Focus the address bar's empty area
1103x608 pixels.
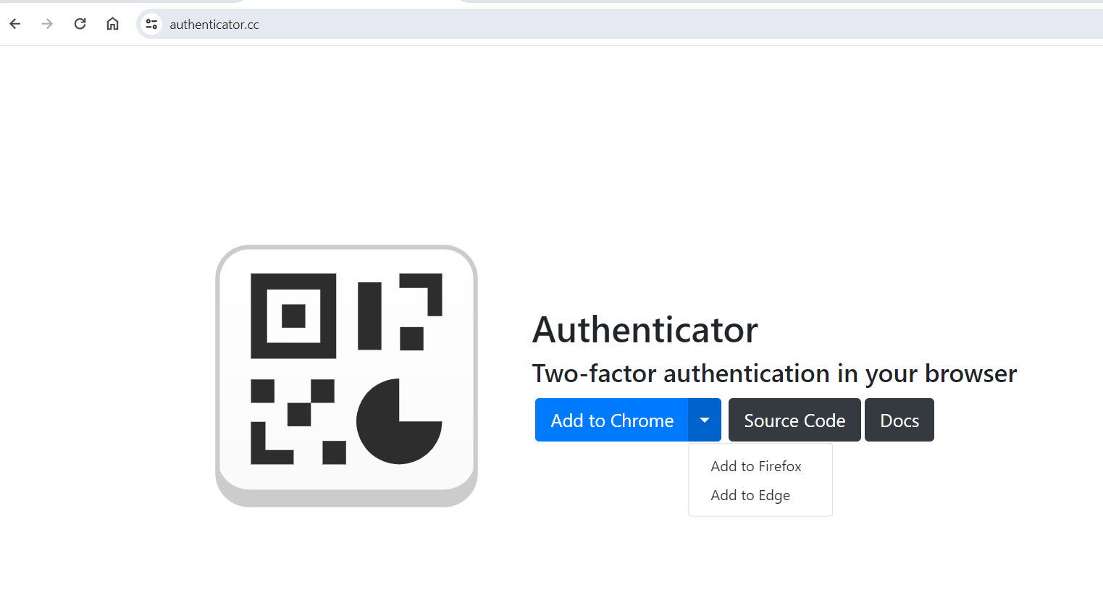coord(681,24)
